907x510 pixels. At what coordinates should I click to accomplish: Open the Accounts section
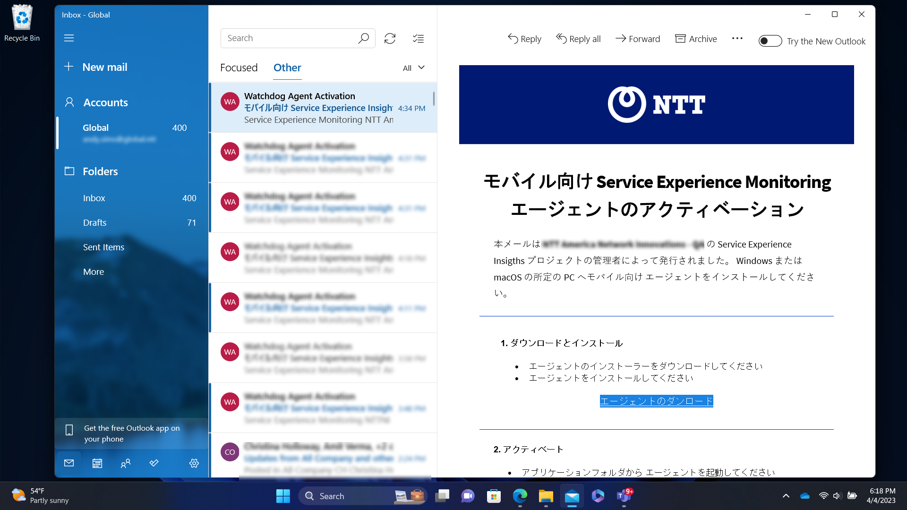click(96, 102)
